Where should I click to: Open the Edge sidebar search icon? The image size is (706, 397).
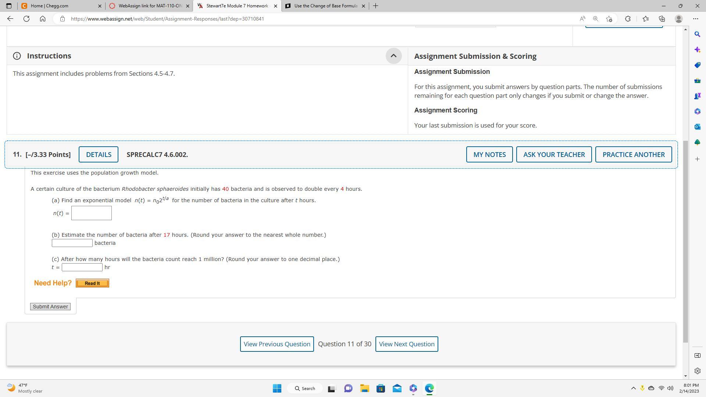[697, 34]
